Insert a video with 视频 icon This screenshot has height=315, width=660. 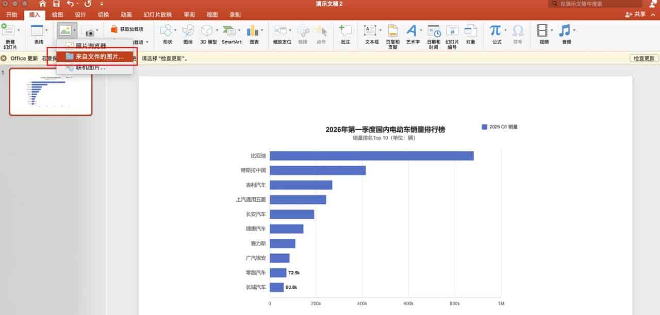(x=542, y=30)
